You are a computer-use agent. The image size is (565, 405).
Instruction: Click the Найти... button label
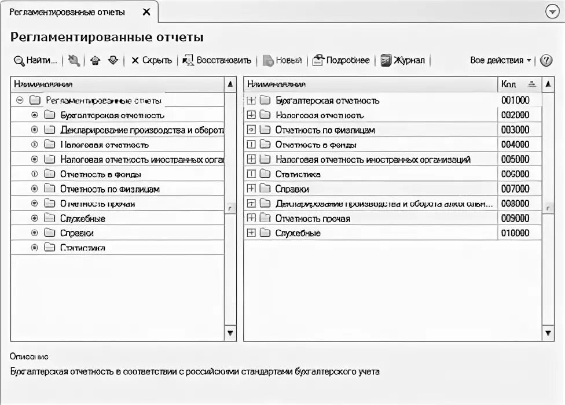tap(42, 60)
